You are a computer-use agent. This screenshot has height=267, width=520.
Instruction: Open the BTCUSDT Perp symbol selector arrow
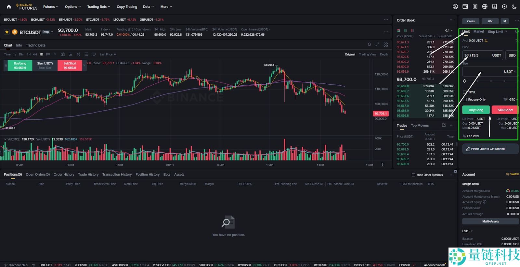click(x=52, y=32)
